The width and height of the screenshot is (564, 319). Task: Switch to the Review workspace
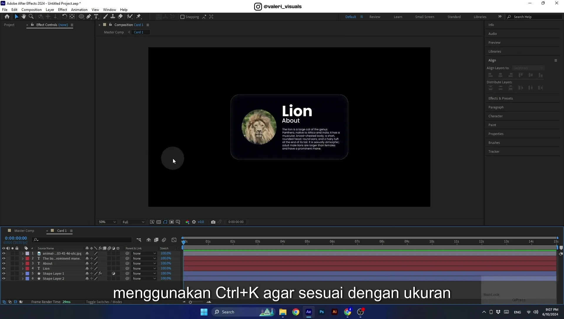(x=375, y=17)
